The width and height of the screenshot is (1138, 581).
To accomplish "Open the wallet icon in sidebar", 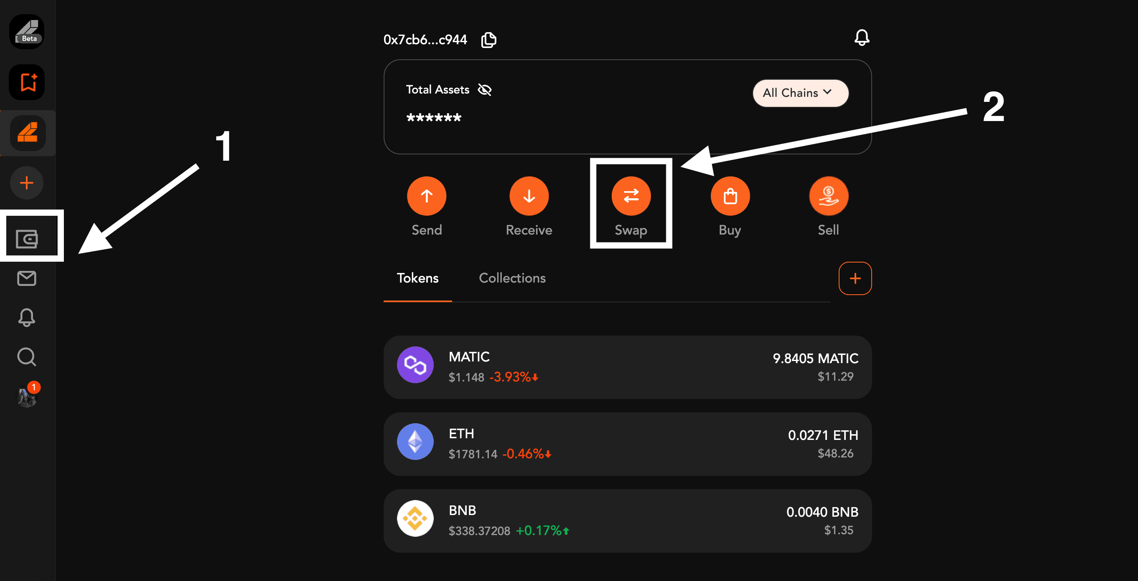I will pos(27,239).
